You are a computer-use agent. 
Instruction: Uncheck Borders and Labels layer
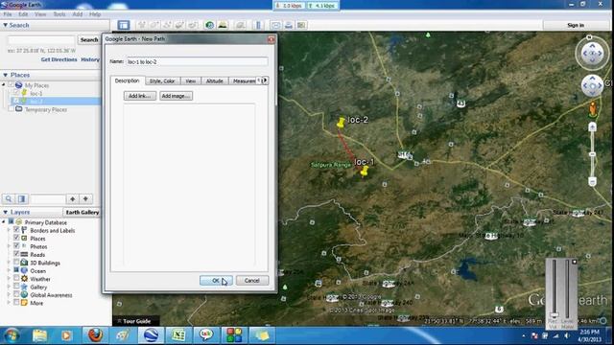coord(16,230)
